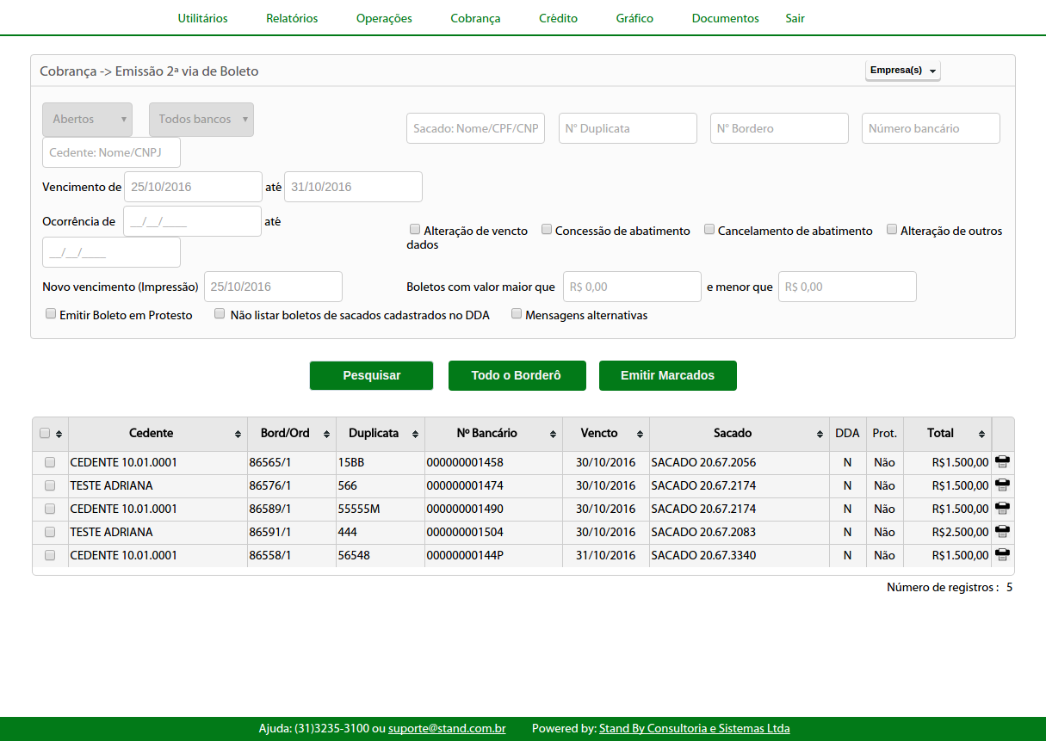Focus the Nº Bordero field
Image resolution: width=1046 pixels, height=741 pixels.
click(x=779, y=128)
